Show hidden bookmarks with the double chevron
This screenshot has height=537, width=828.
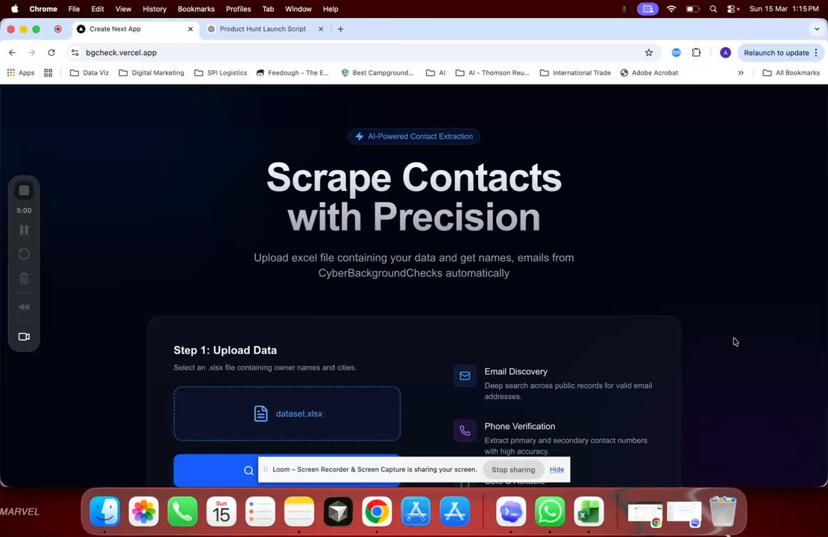click(x=741, y=73)
